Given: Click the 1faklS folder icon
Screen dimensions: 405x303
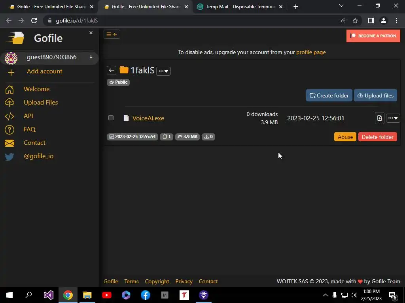Looking at the screenshot, I should coord(124,70).
